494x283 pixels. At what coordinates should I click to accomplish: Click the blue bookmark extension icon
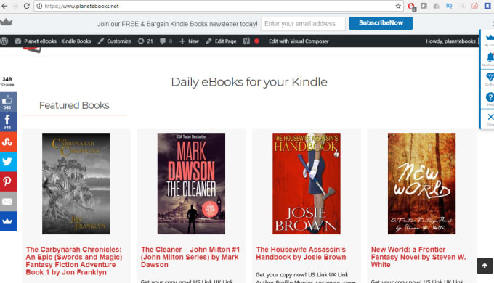tap(487, 6)
